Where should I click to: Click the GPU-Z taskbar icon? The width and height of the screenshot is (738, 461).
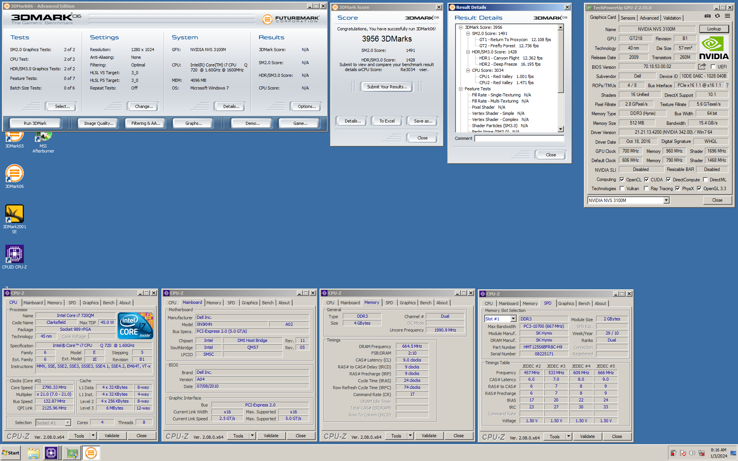(72, 453)
